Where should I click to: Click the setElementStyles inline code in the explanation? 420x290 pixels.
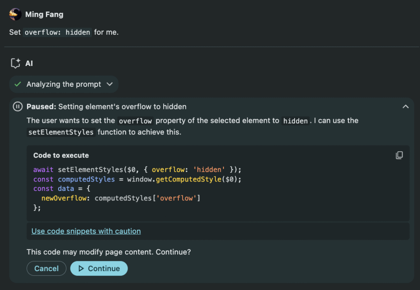(61, 132)
